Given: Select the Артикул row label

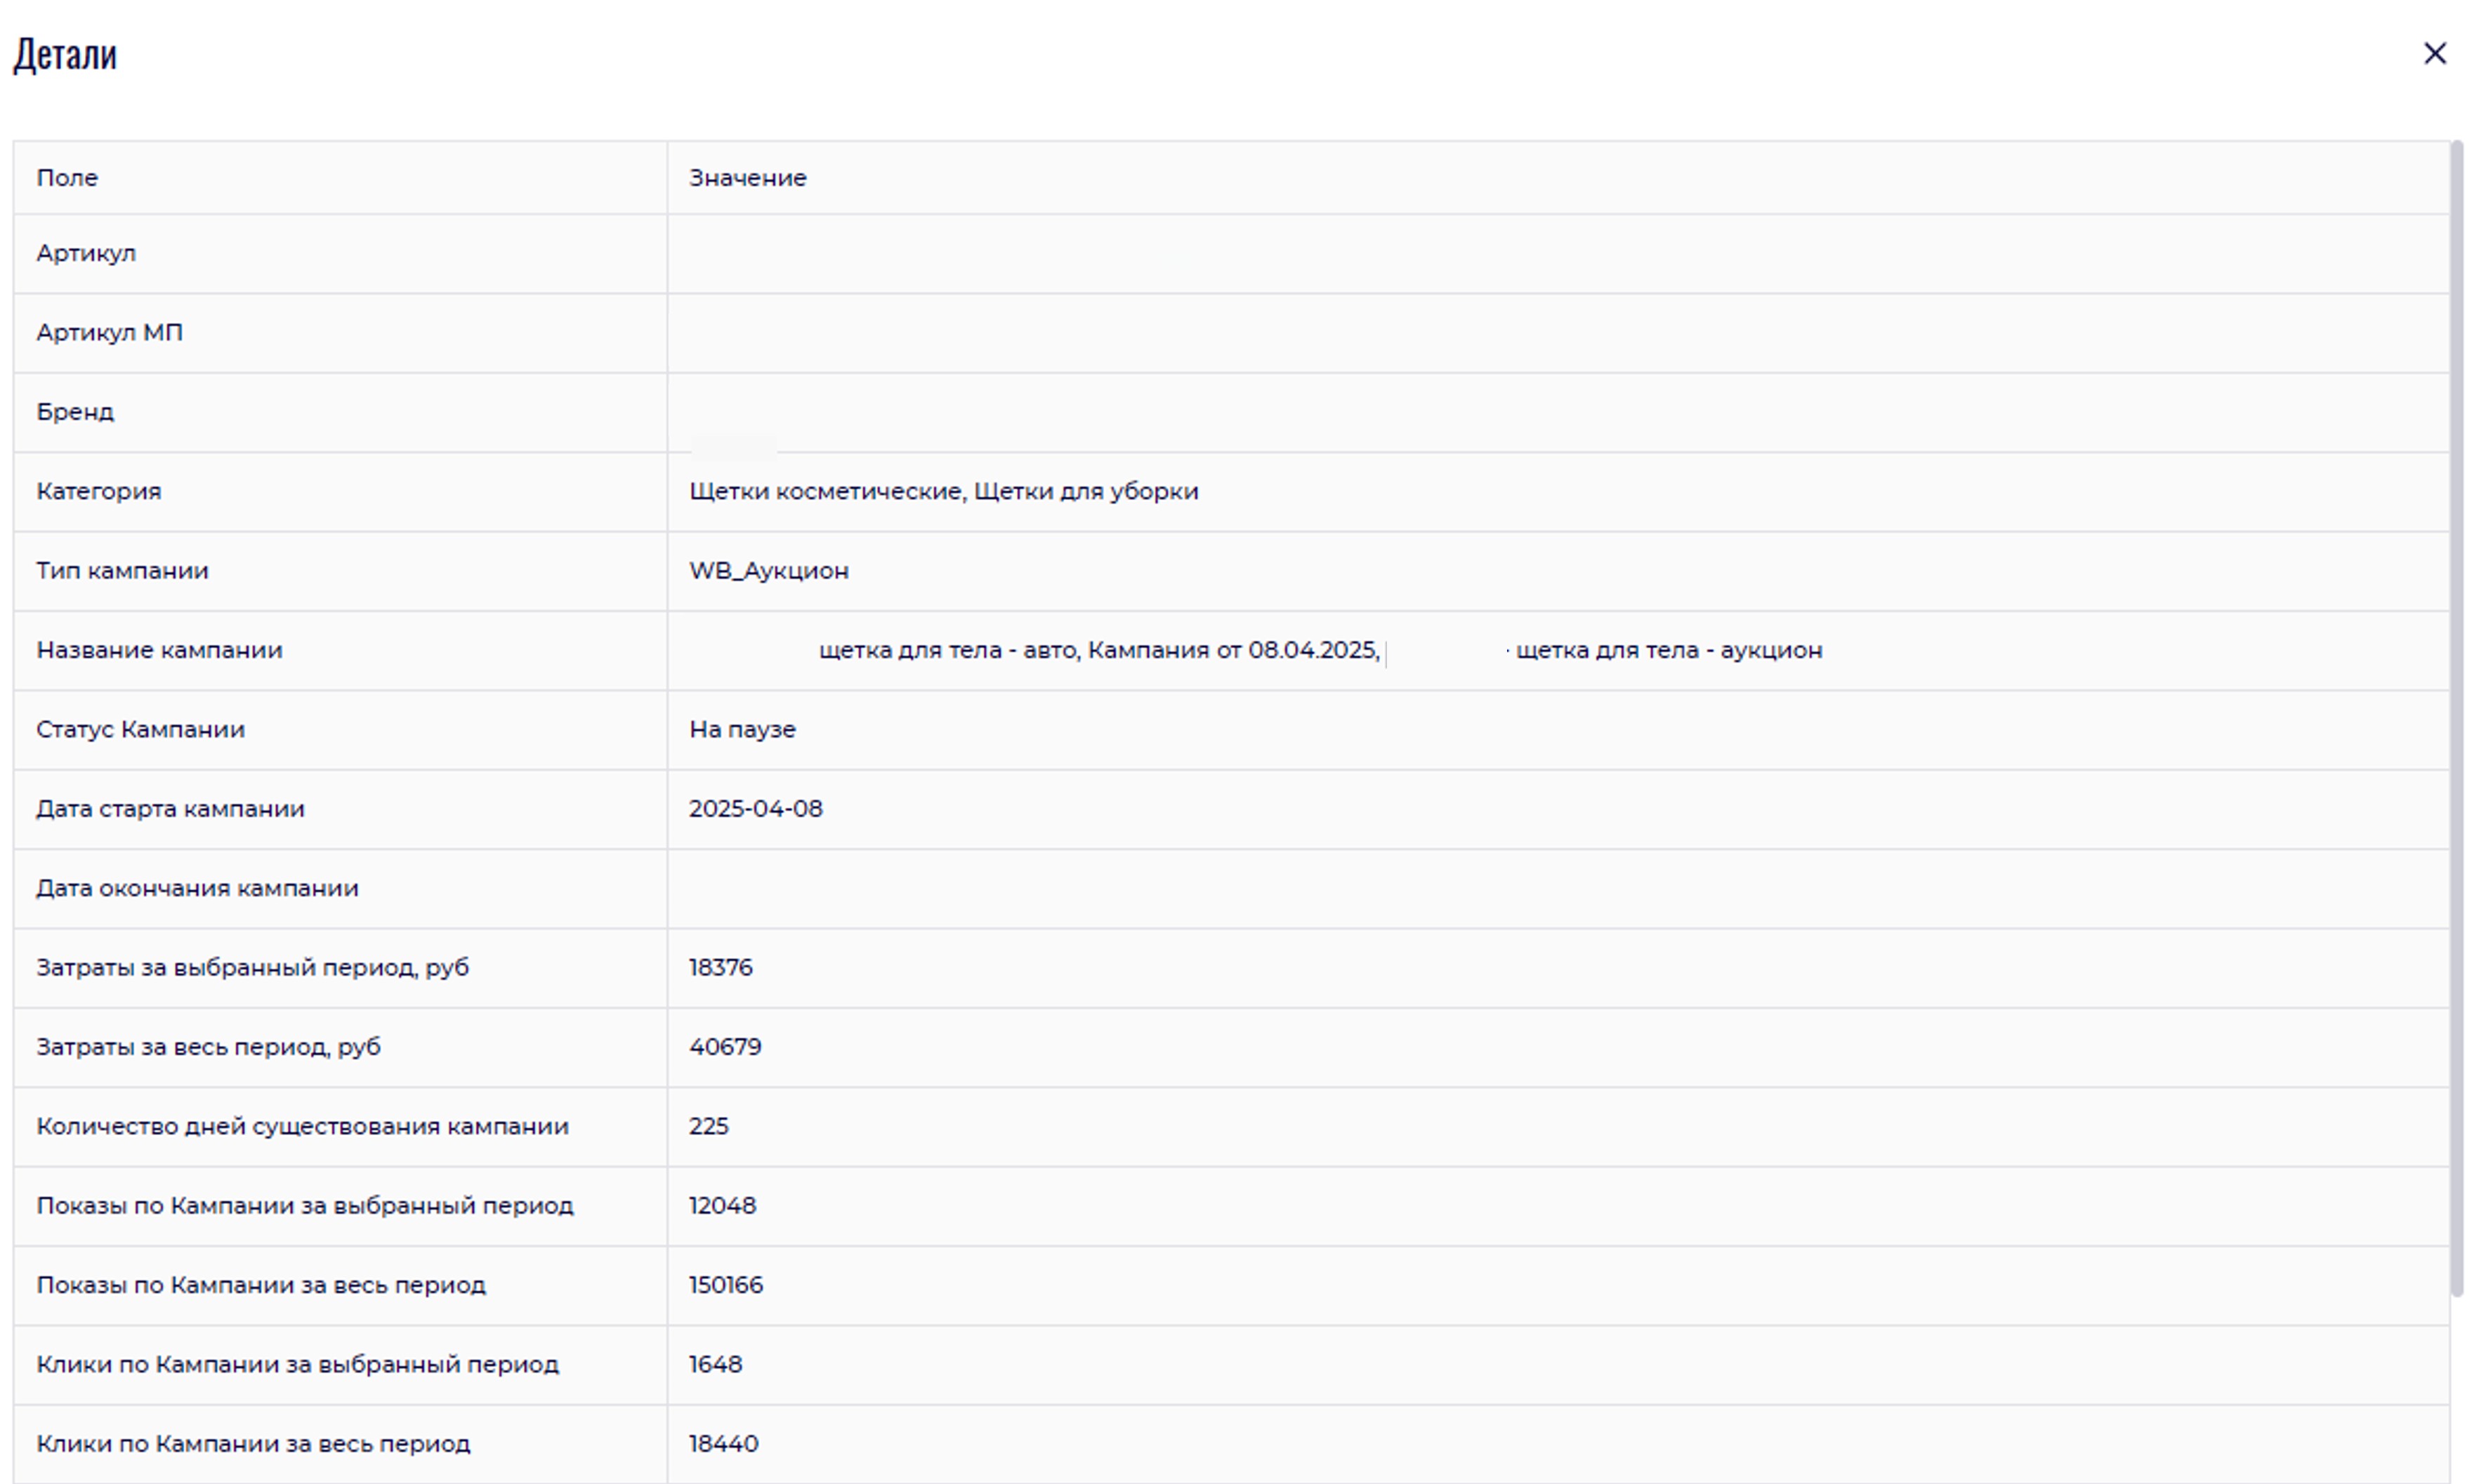Looking at the screenshot, I should point(86,253).
